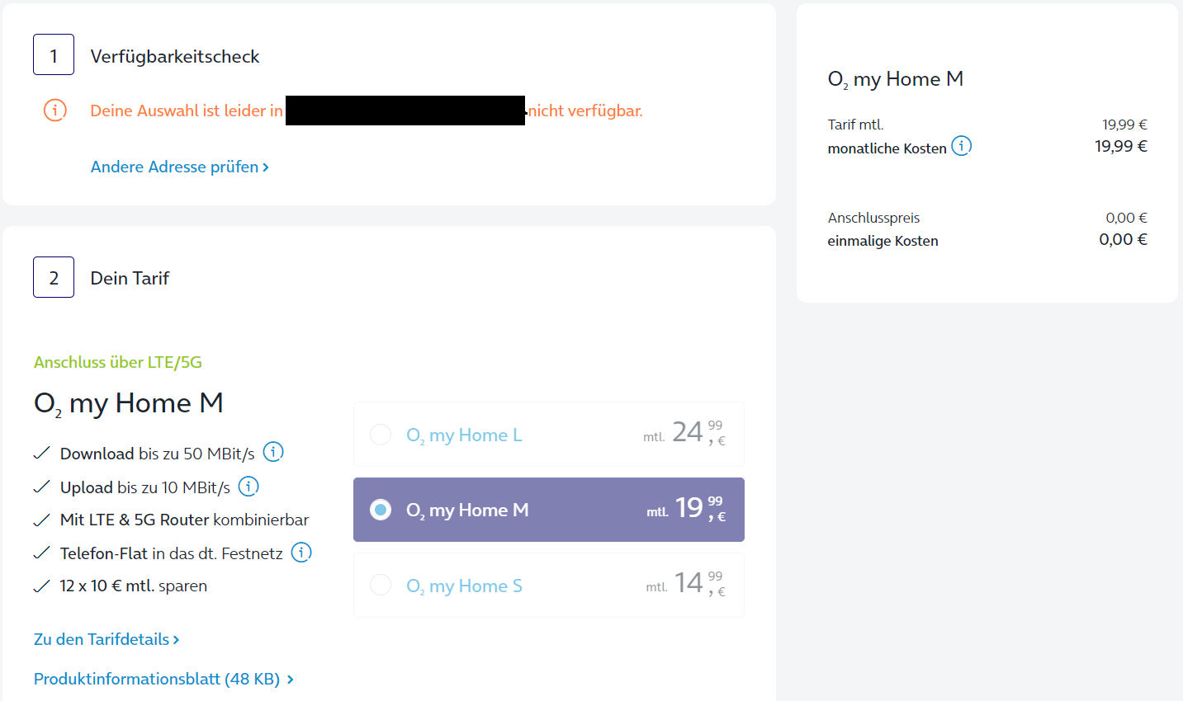Open Andere Adresse prüfen link
Image resolution: width=1183 pixels, height=701 pixels.
point(180,167)
